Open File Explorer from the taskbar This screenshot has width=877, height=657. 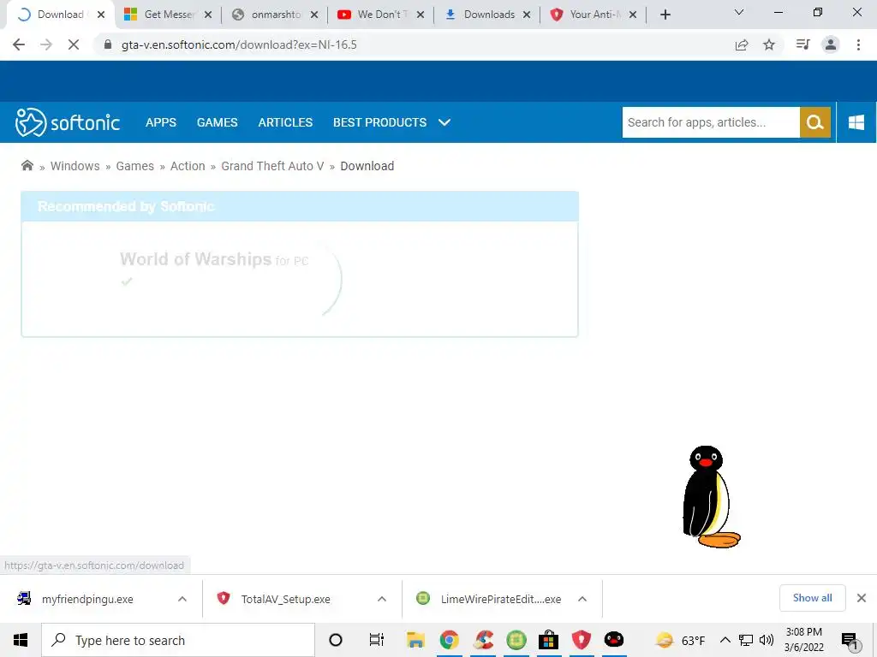pyautogui.click(x=415, y=640)
